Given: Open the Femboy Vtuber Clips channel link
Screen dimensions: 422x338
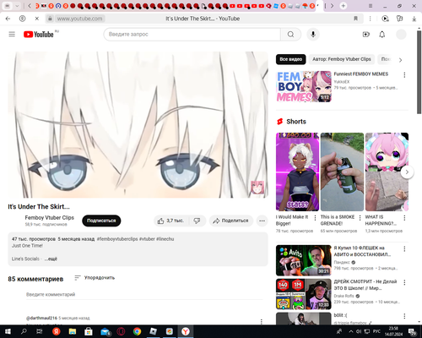Looking at the screenshot, I should click(49, 217).
